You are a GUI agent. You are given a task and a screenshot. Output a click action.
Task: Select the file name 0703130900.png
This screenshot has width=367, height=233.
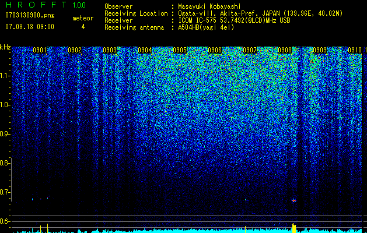pyautogui.click(x=30, y=15)
